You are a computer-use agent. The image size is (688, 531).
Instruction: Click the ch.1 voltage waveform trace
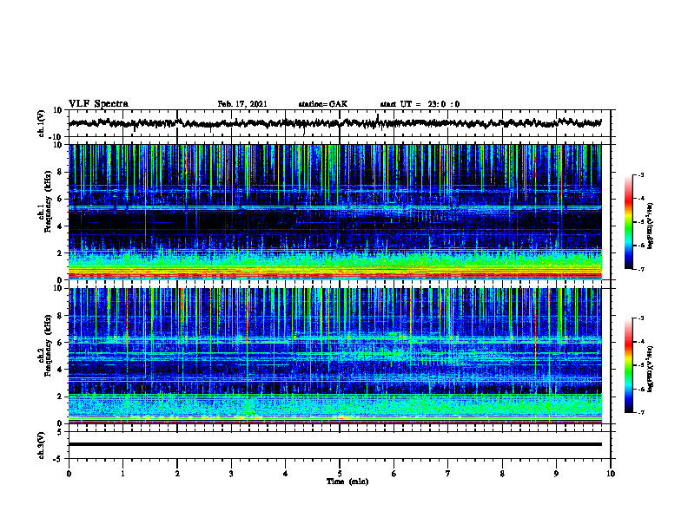[334, 123]
